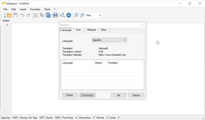Open the Insert menu
This screenshot has height=120, width=205.
click(x=23, y=9)
